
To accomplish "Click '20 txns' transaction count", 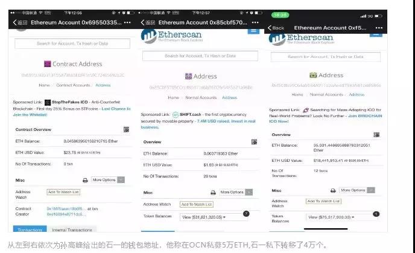I will [210, 176].
